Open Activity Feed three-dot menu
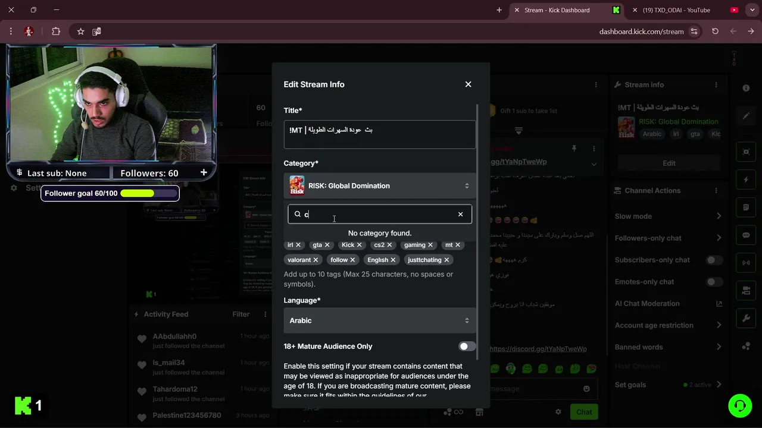Image resolution: width=762 pixels, height=428 pixels. [x=265, y=314]
